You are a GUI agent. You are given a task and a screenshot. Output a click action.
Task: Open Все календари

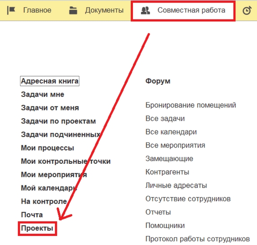click(171, 132)
